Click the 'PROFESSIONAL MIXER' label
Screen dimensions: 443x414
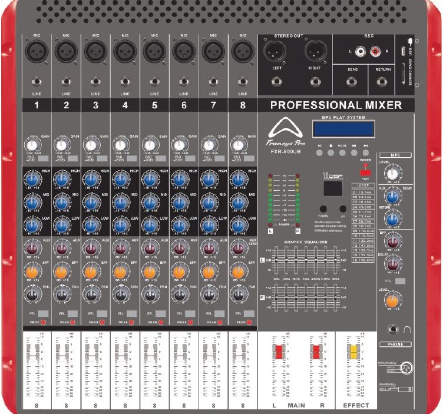click(x=336, y=105)
